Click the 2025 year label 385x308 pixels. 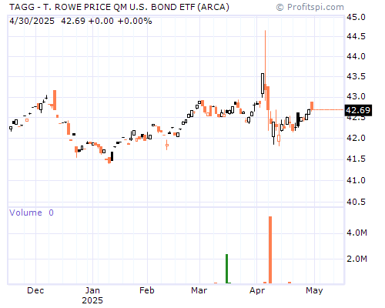[x=92, y=300]
